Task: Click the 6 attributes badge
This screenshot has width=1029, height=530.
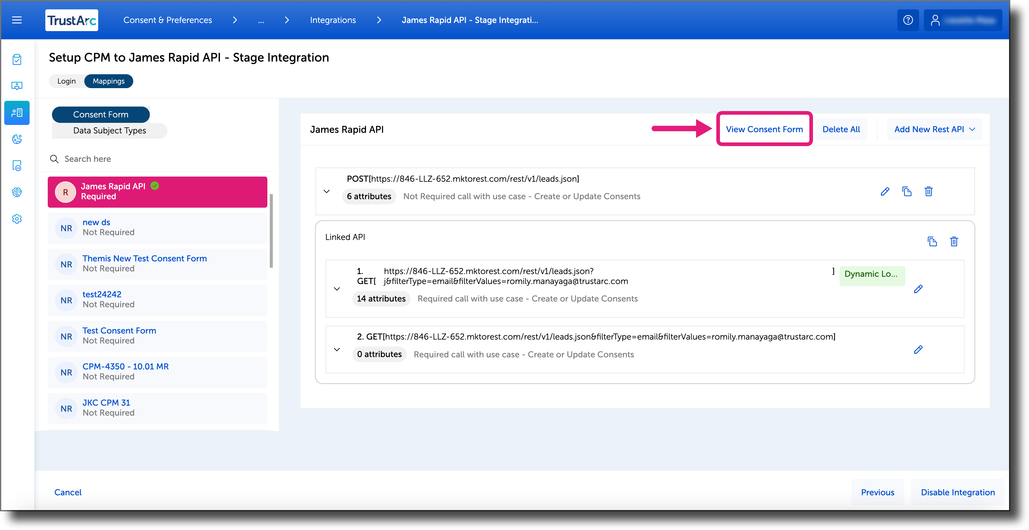Action: click(x=369, y=196)
